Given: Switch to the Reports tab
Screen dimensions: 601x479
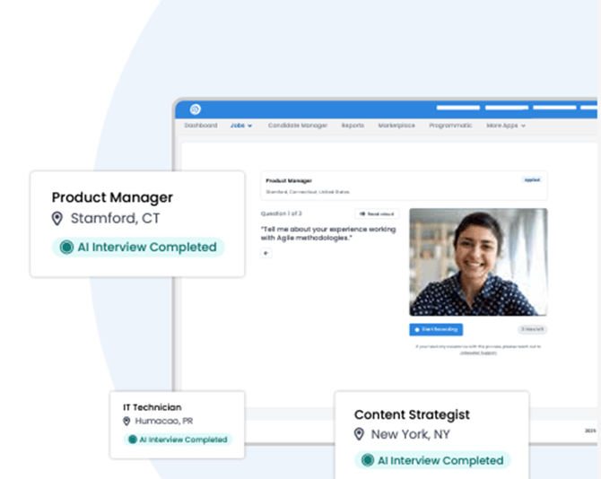Looking at the screenshot, I should (353, 126).
